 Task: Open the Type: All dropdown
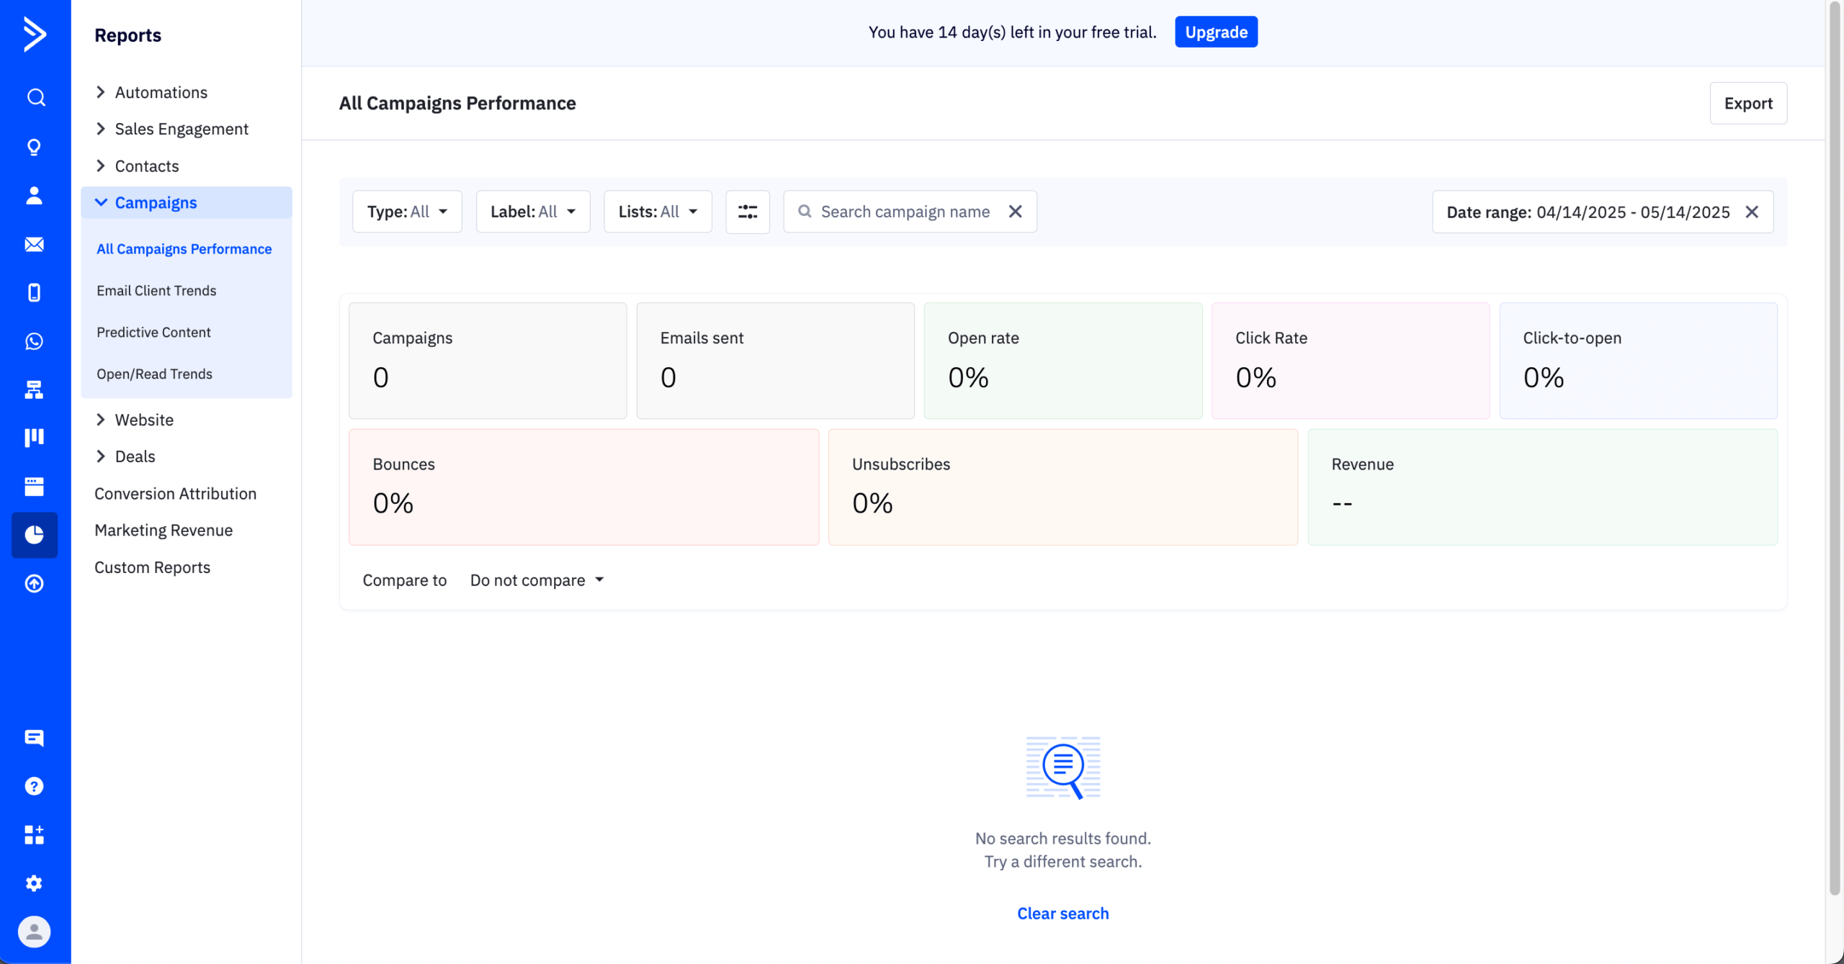click(x=407, y=212)
